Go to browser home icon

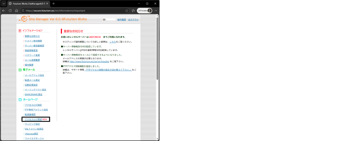tap(16, 11)
